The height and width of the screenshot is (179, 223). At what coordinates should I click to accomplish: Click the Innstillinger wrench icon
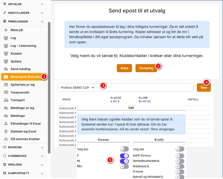click(x=5, y=13)
